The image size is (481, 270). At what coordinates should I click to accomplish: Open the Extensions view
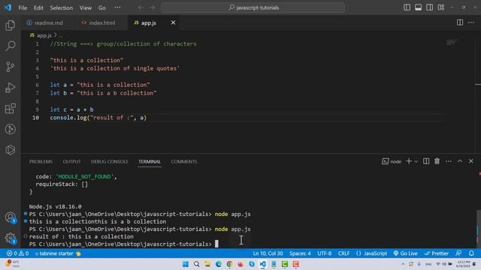tap(10, 108)
